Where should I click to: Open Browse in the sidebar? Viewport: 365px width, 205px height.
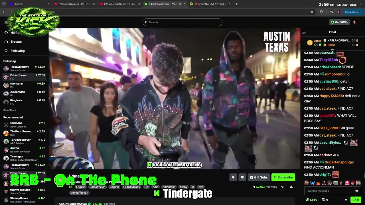[16, 42]
